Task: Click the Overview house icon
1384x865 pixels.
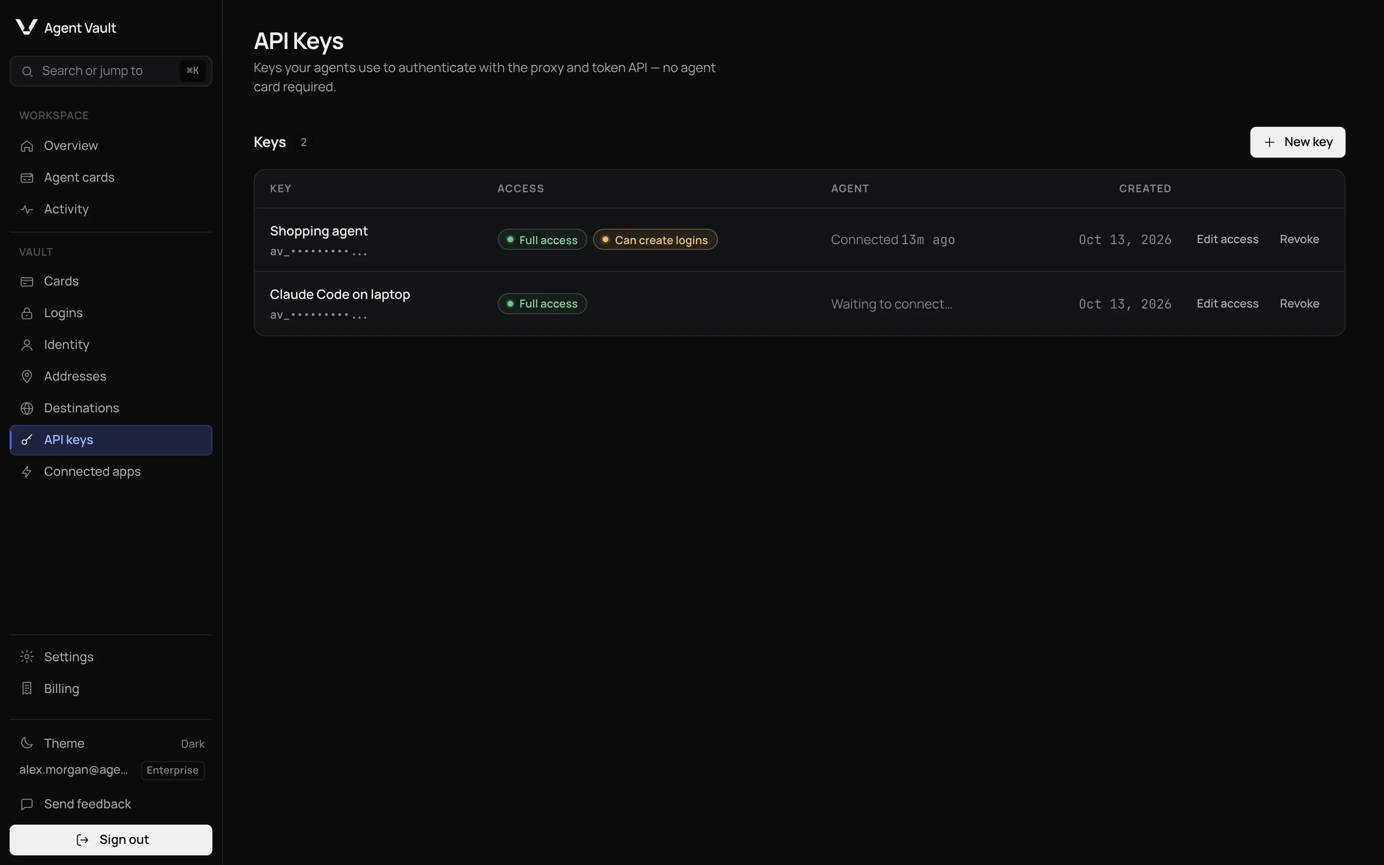Action: point(27,146)
